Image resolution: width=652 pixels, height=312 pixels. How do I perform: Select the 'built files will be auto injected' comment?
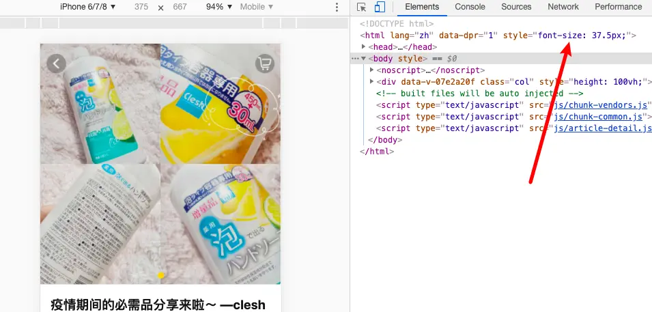(x=480, y=94)
